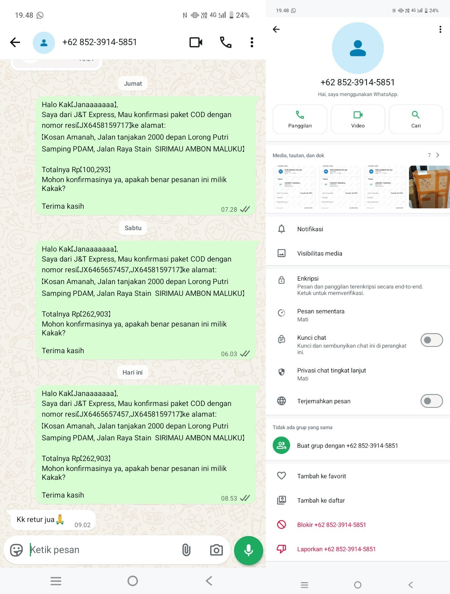Tap the paperclip attachment icon
This screenshot has width=450, height=594.
point(186,550)
